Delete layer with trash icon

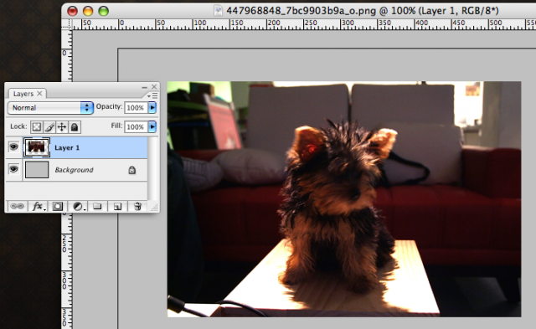(137, 206)
